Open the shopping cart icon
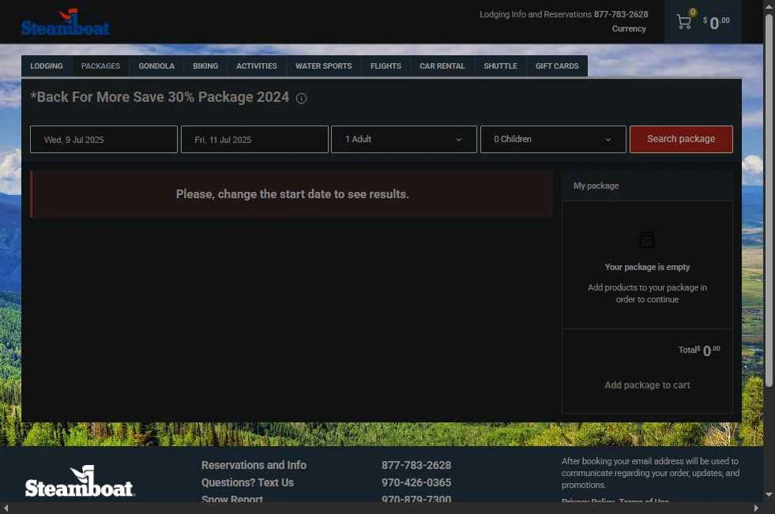This screenshot has width=775, height=514. pos(684,22)
